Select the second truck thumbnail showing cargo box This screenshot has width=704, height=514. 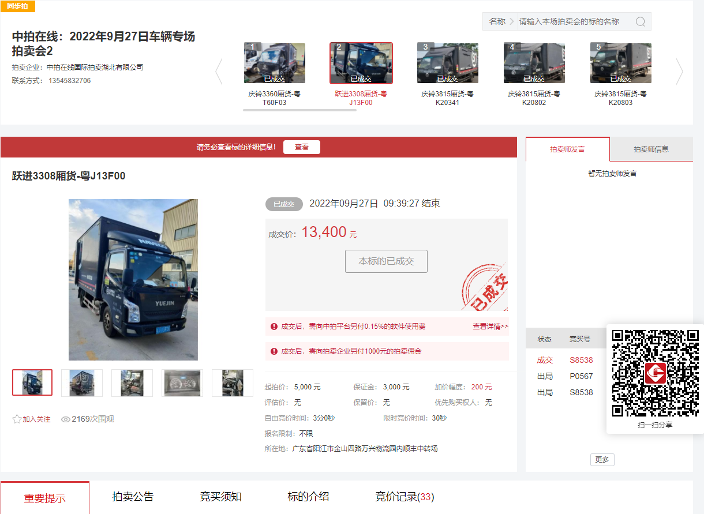[x=82, y=382]
